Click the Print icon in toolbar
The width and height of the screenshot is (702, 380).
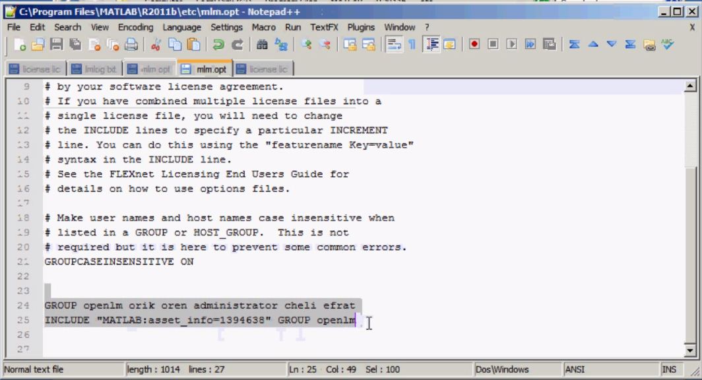tap(131, 47)
